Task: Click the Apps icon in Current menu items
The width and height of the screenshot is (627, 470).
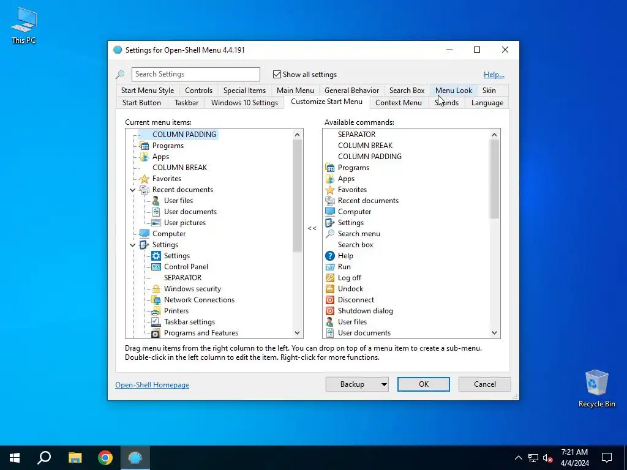Action: 145,157
